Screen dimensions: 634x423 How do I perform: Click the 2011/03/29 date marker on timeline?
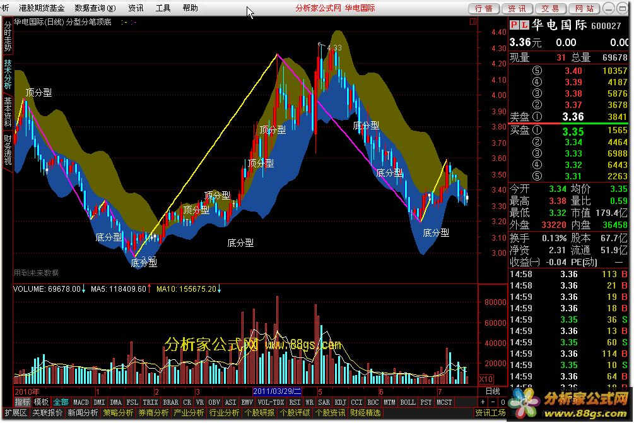click(x=277, y=391)
